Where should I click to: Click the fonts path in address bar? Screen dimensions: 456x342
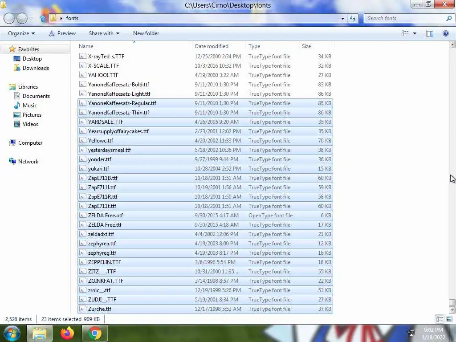(72, 18)
